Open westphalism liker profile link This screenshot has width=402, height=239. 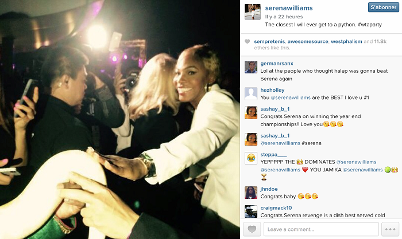point(346,41)
